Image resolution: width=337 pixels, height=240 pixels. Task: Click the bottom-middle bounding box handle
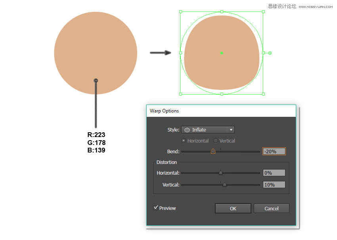click(222, 94)
